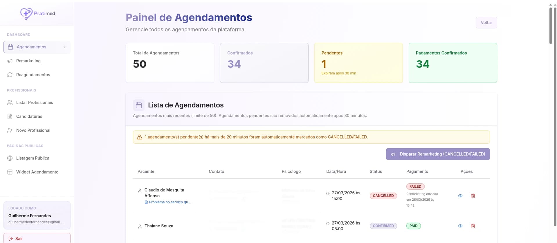
Task: Click the calendar icon next to Lista de Agendamentos
Action: (x=139, y=105)
